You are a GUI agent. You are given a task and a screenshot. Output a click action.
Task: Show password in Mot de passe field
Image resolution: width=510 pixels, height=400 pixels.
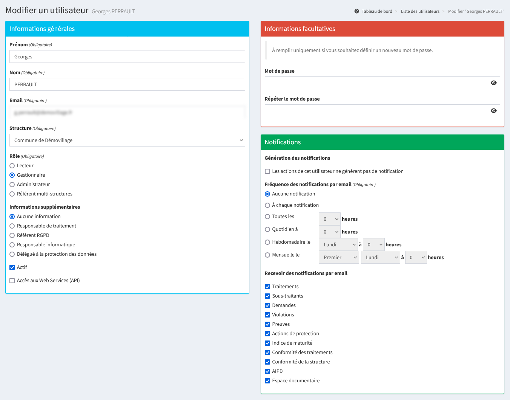[x=493, y=83]
